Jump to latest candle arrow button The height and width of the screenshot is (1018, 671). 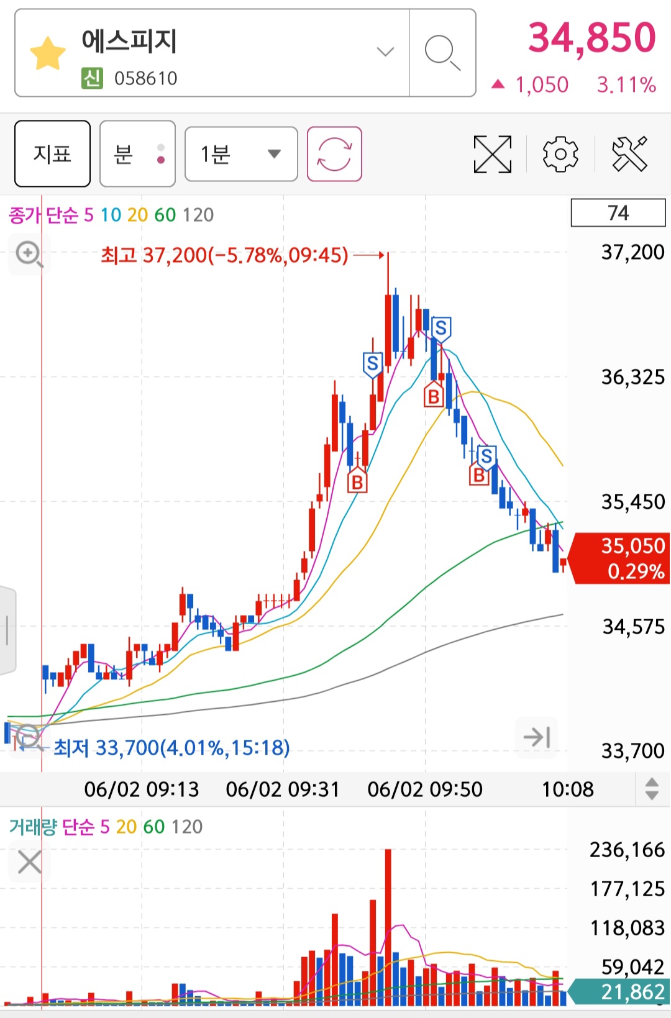coord(537,737)
